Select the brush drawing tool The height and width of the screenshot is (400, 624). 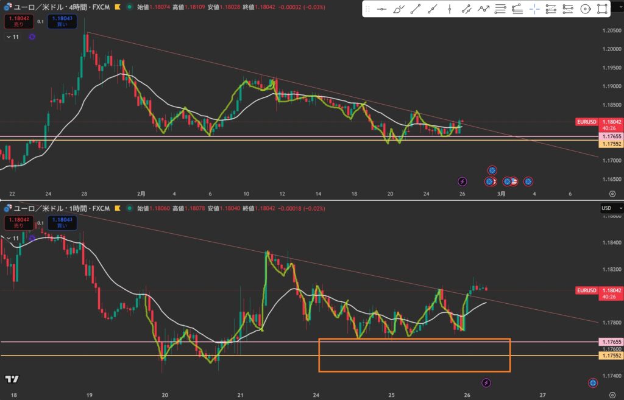tap(399, 9)
